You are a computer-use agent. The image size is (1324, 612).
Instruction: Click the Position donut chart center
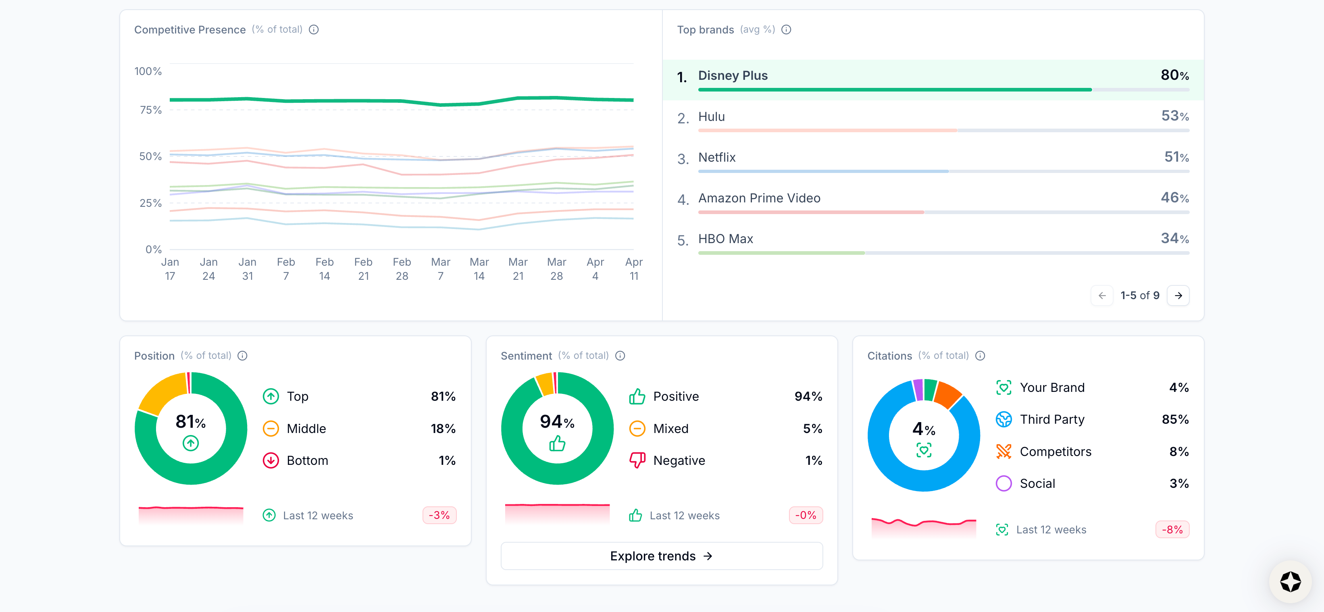pyautogui.click(x=191, y=428)
